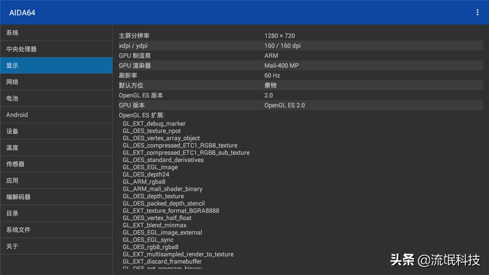The image size is (489, 275).
Task: Click the Mali-400 MP GPU renderer row
Action: (301, 65)
